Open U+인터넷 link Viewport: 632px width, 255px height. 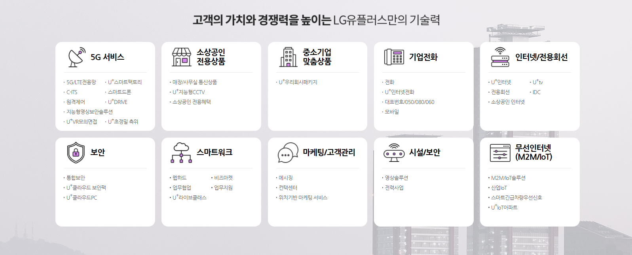501,82
